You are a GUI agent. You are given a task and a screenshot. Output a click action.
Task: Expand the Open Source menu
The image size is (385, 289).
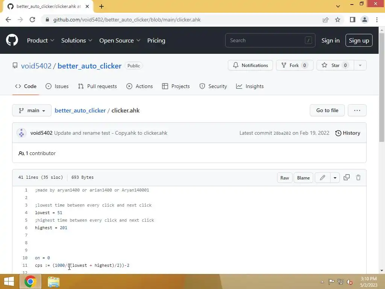coord(120,40)
